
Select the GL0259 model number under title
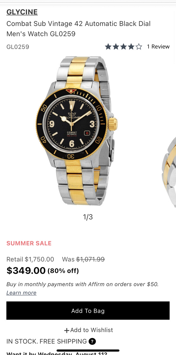click(x=18, y=47)
